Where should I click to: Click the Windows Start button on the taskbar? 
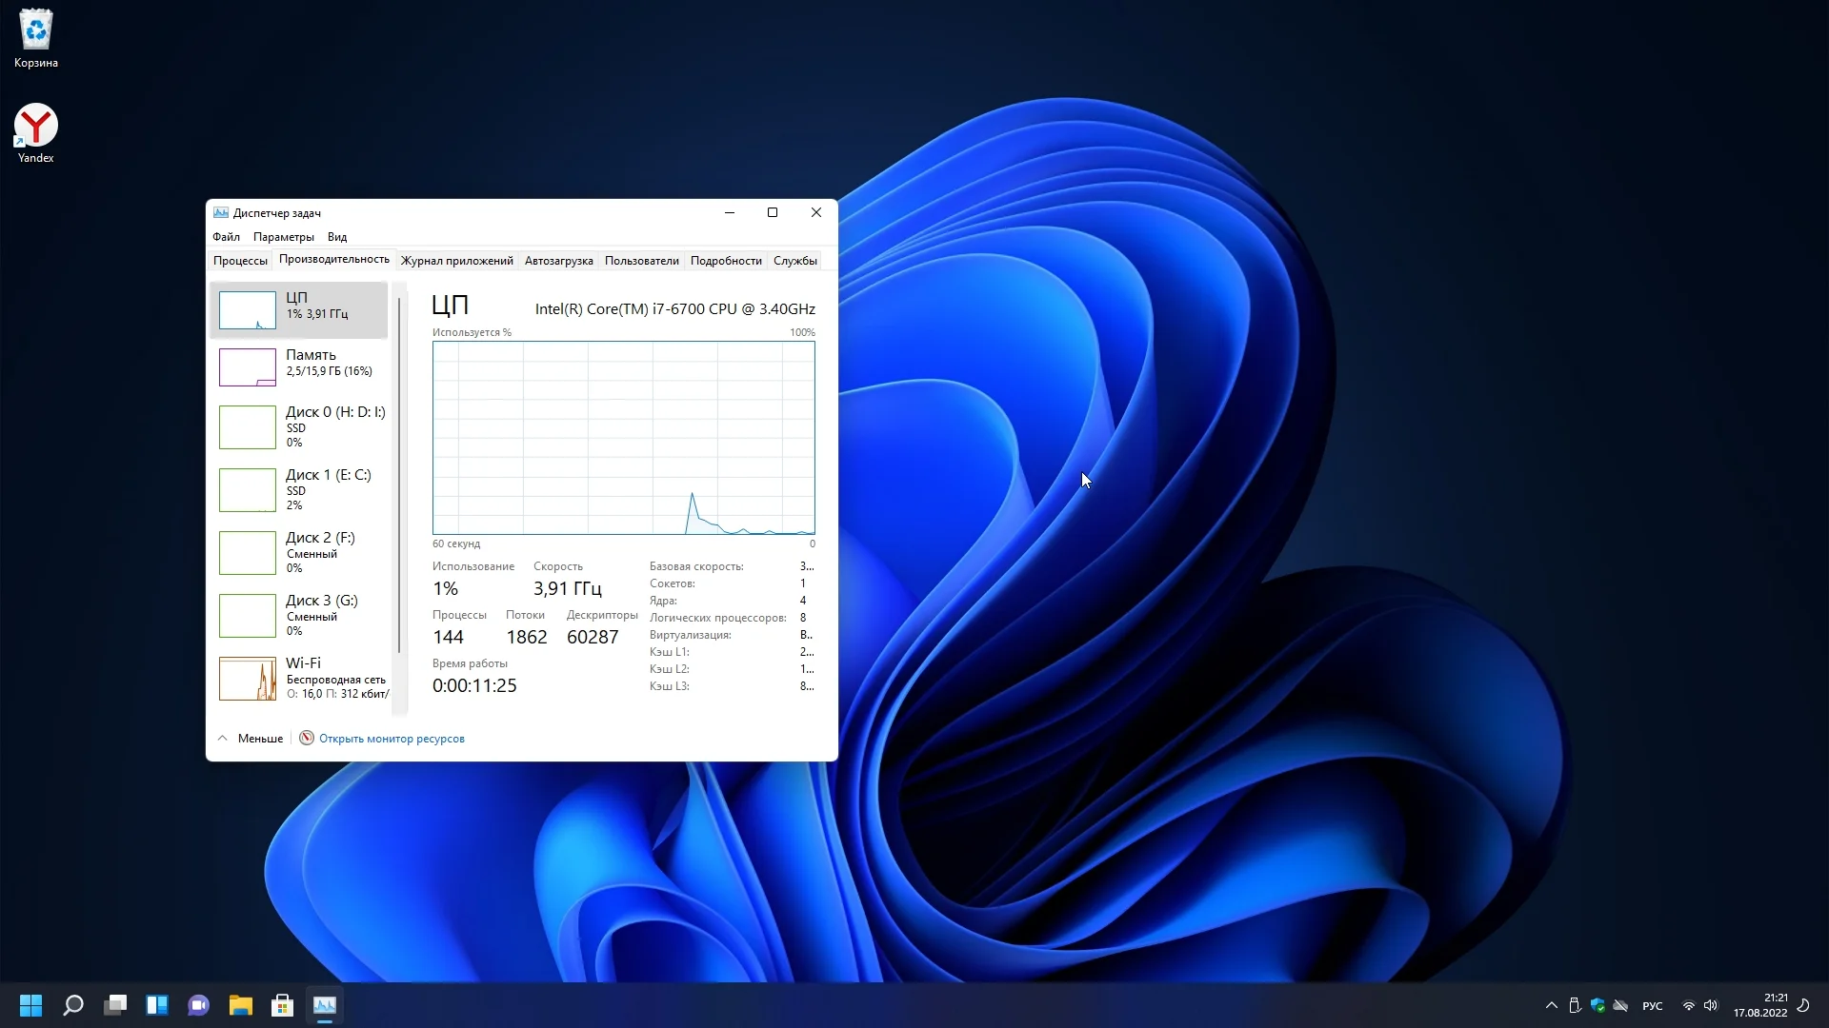tap(31, 1005)
